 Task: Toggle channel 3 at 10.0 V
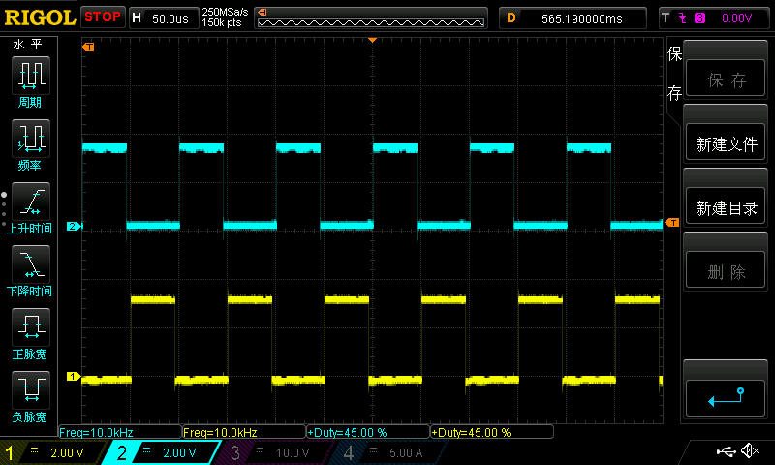click(276, 452)
